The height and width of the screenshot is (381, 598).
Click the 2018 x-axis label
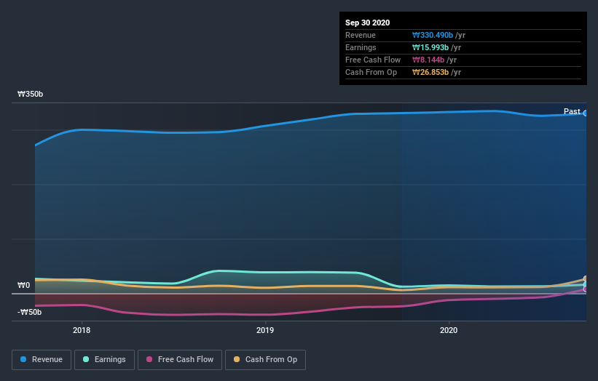82,330
